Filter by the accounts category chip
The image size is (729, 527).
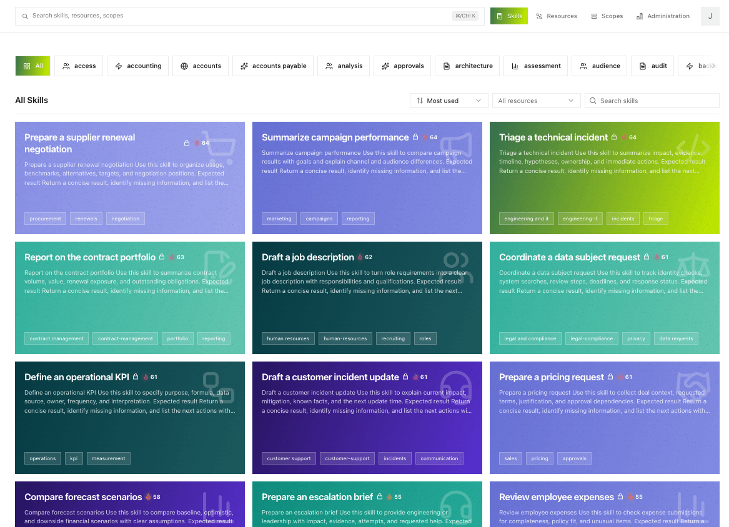pyautogui.click(x=201, y=66)
